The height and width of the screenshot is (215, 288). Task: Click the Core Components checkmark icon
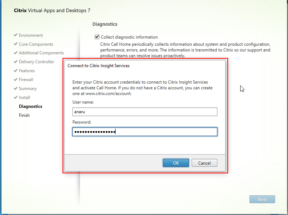point(16,44)
